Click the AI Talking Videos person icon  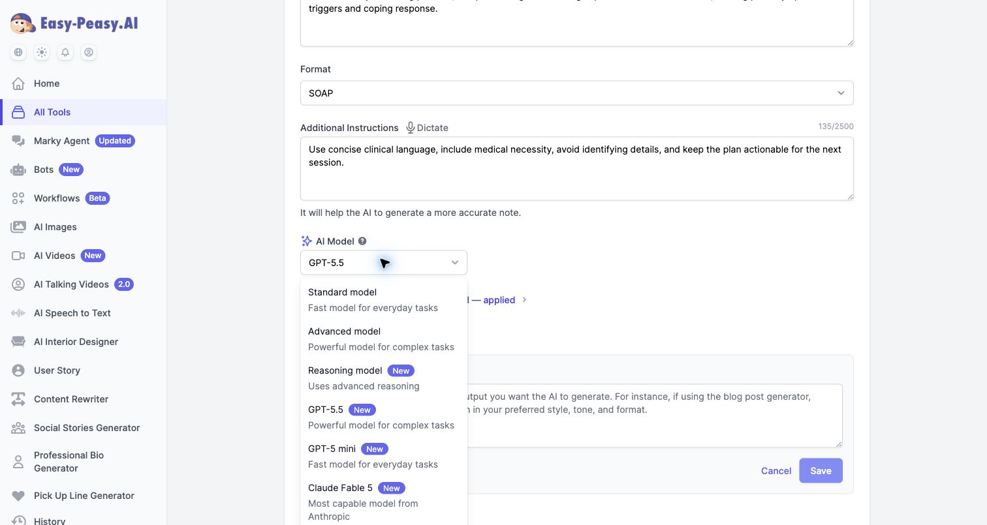[x=18, y=284]
